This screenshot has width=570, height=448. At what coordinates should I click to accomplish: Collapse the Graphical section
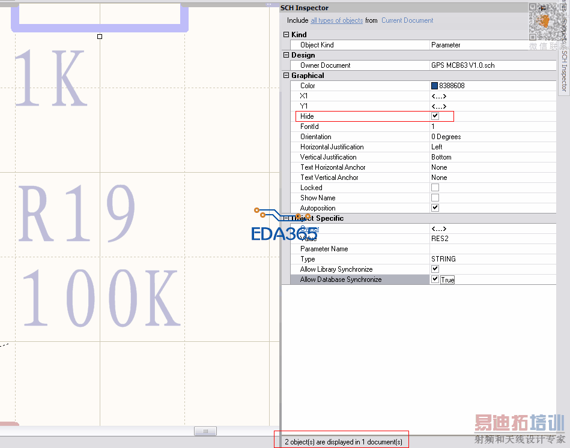[286, 75]
